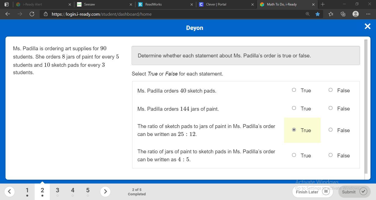Viewport: 376px width, 200px height.
Task: Open browser collections icon
Action: point(343,14)
